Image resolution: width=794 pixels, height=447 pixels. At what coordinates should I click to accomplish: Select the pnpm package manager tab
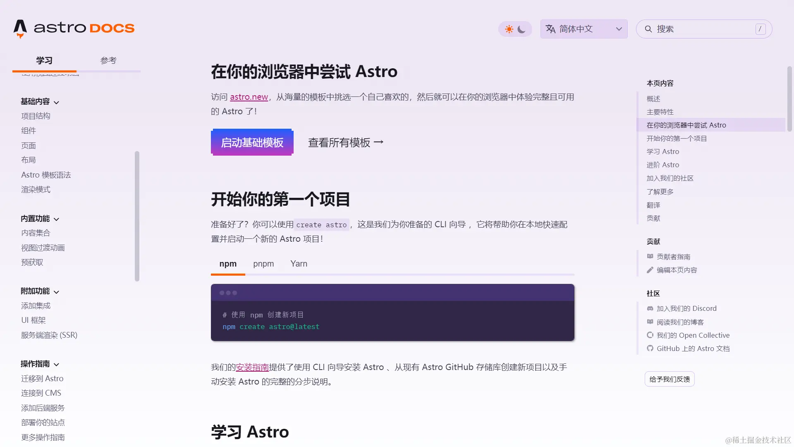(x=263, y=264)
